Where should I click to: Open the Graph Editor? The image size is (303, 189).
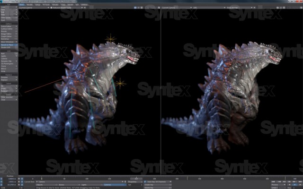[9, 36]
